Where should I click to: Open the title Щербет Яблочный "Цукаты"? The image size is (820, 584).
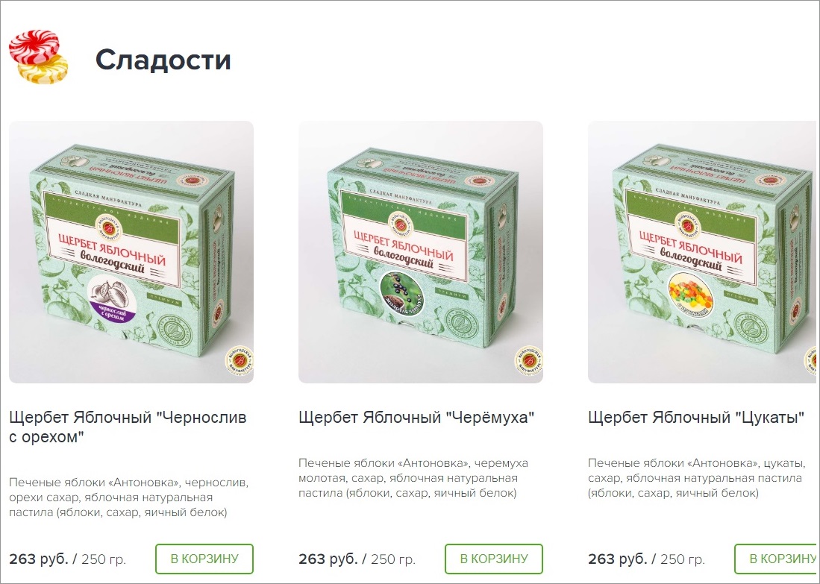696,417
